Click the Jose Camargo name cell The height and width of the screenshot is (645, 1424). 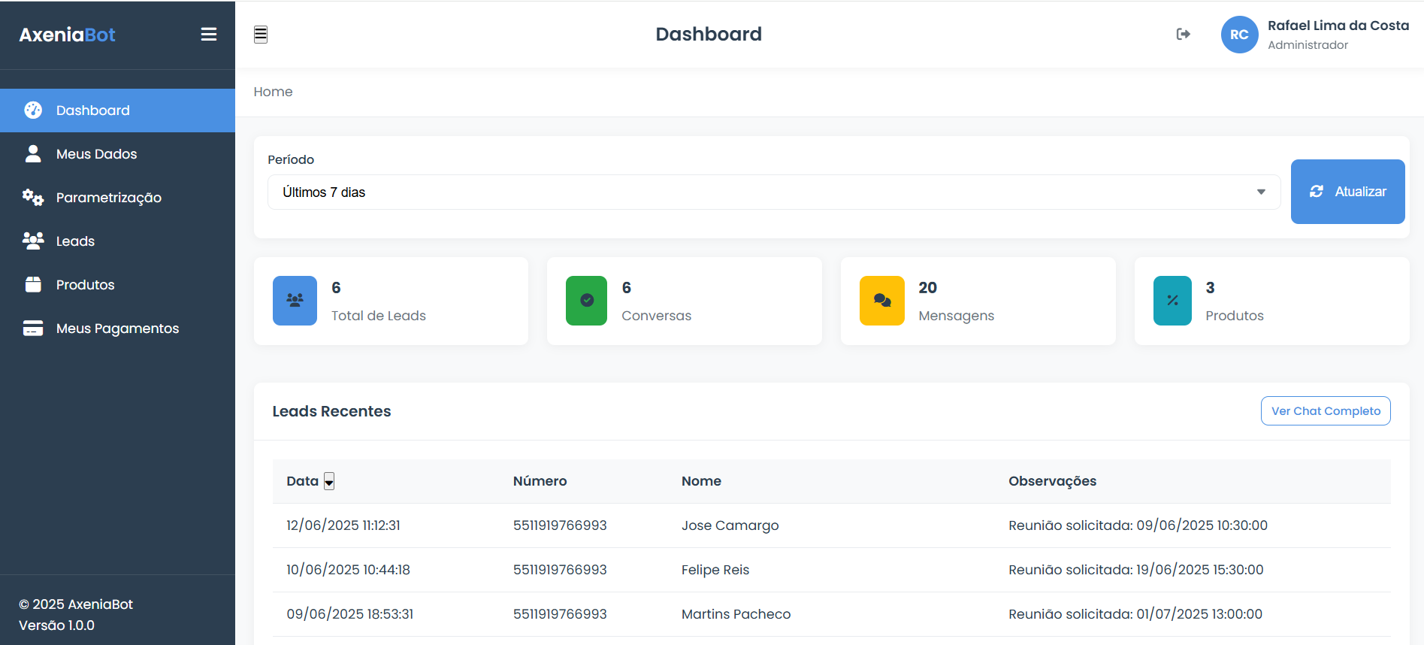[730, 525]
